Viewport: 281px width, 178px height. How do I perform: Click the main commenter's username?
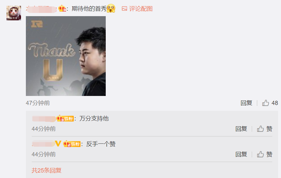tap(41, 9)
